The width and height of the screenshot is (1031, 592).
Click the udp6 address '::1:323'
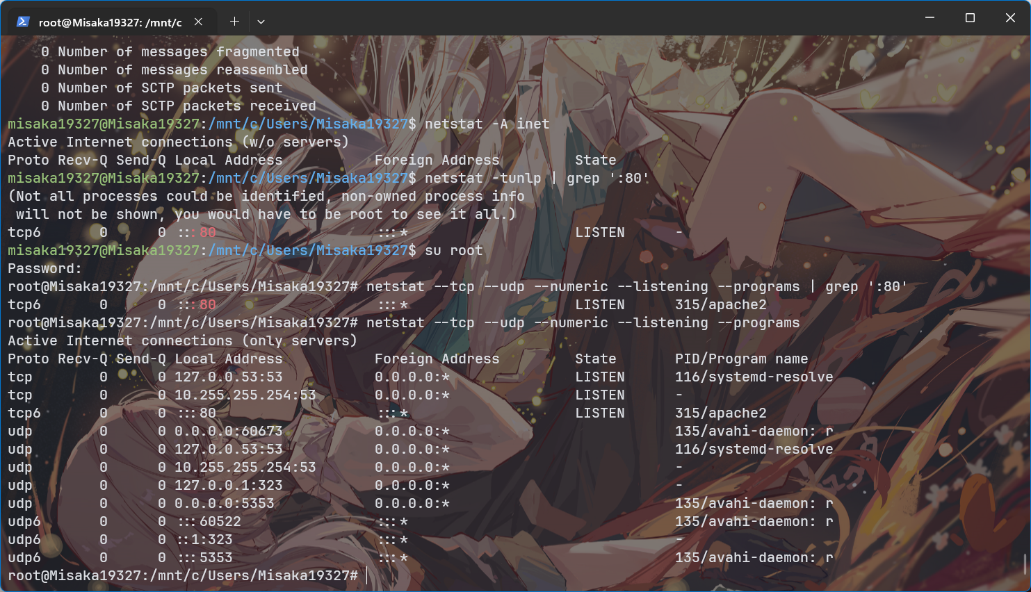click(x=204, y=539)
